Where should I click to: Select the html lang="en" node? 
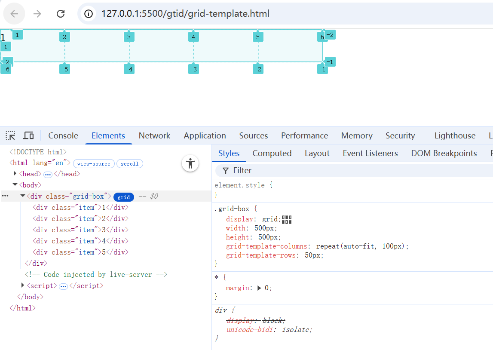(40, 163)
